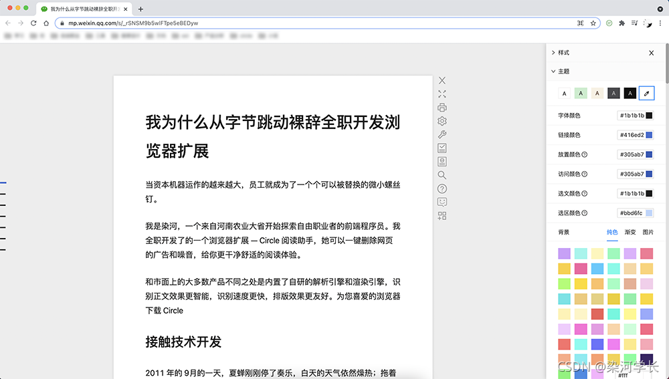Open color picker swatch for 访问颜色
This screenshot has width=669, height=379.
(x=649, y=174)
